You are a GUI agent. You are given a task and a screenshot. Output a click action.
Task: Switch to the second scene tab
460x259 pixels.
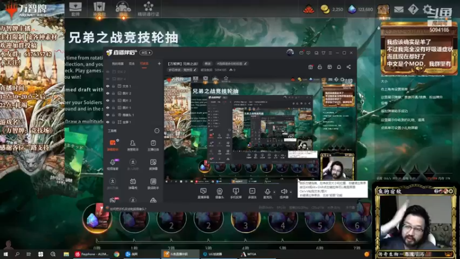pyautogui.click(x=132, y=64)
